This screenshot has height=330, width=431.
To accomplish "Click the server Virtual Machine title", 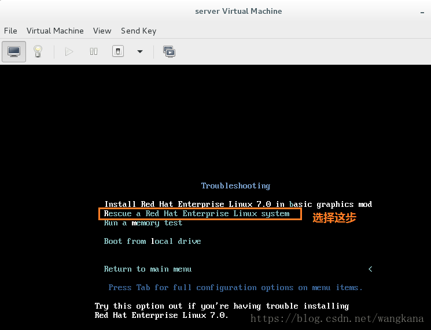I will tap(238, 11).
